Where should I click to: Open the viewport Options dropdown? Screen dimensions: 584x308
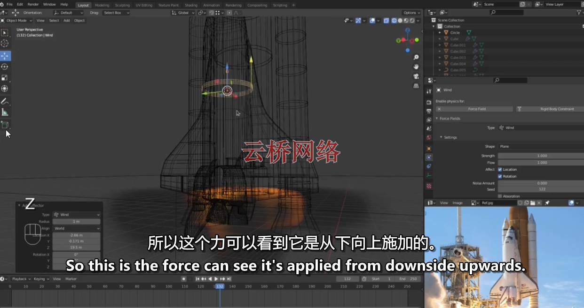click(411, 13)
